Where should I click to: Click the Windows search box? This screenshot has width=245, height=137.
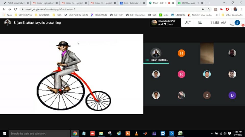point(38,133)
